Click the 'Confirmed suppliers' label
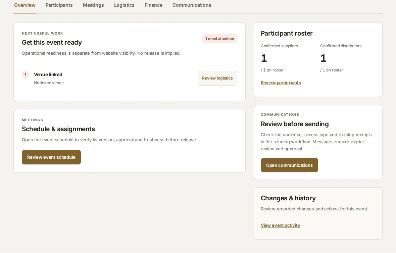Viewport: 396px width, 253px height. (x=279, y=46)
